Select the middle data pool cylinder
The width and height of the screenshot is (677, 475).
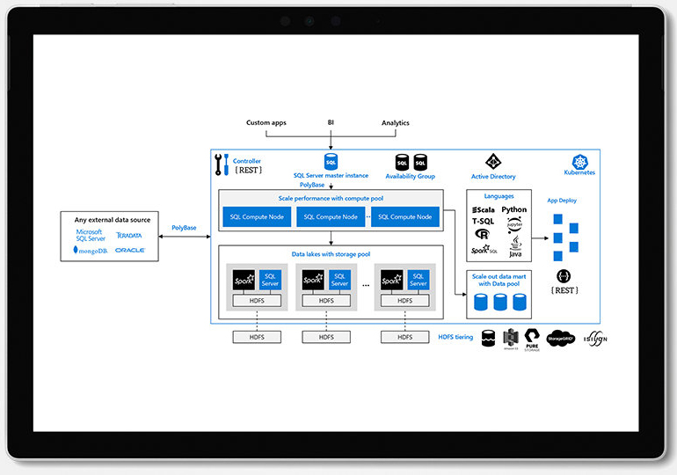tap(499, 303)
